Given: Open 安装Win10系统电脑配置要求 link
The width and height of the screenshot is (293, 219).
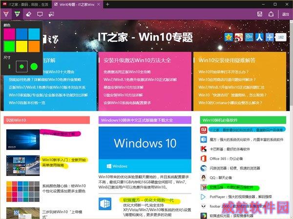Looking at the screenshot, I should pos(127,103).
